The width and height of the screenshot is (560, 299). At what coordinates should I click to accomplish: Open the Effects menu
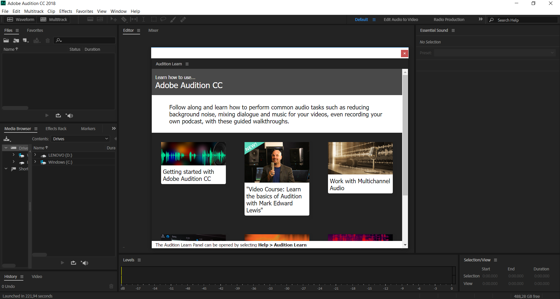coord(66,11)
